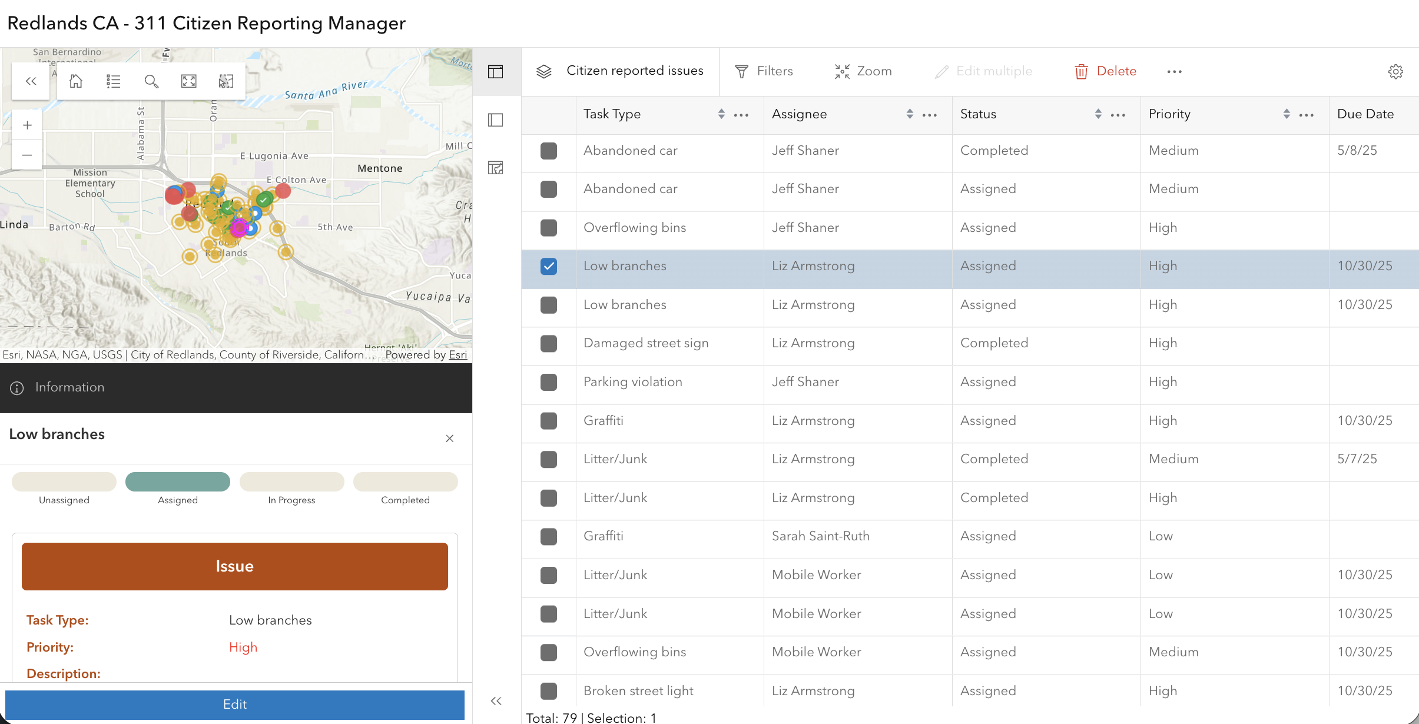Viewport: 1419px width, 724px height.
Task: Select the home default extent icon on map
Action: [75, 81]
